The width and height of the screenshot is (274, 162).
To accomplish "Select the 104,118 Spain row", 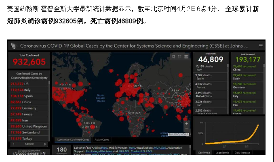I will (x=28, y=96).
